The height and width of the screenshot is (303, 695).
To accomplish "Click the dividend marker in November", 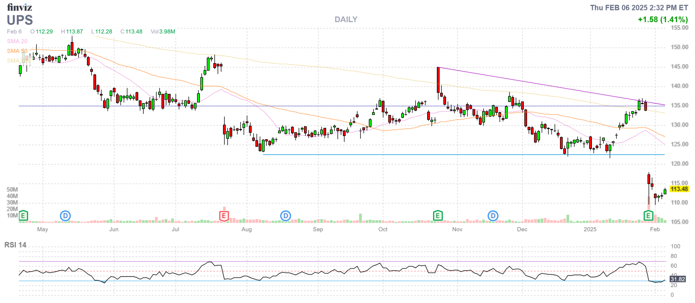I will click(x=493, y=216).
